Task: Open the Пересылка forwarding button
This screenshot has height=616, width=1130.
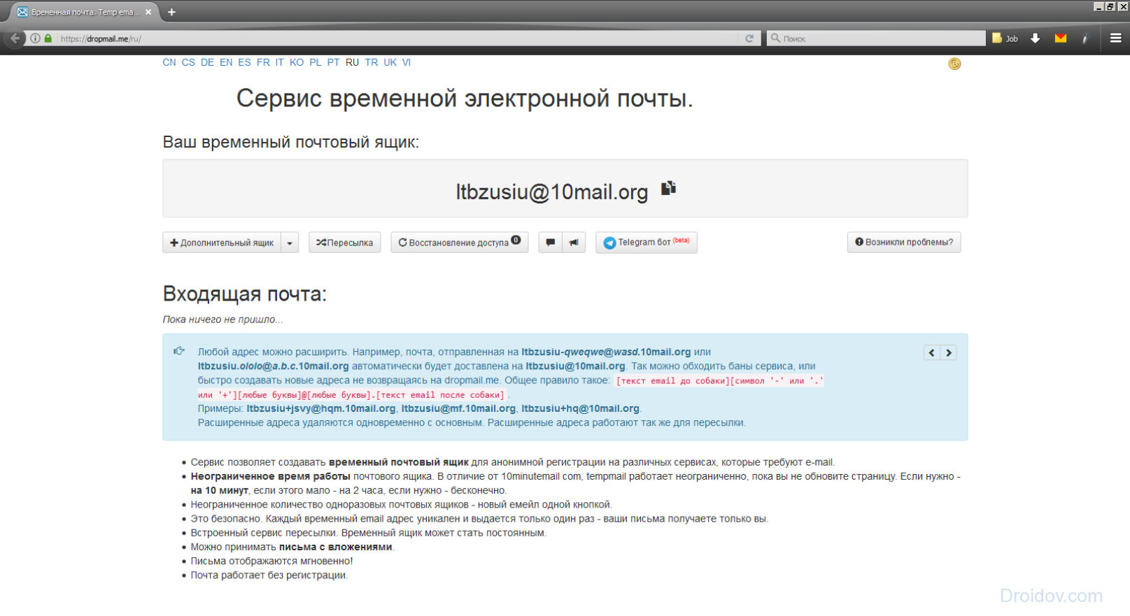Action: click(x=345, y=243)
